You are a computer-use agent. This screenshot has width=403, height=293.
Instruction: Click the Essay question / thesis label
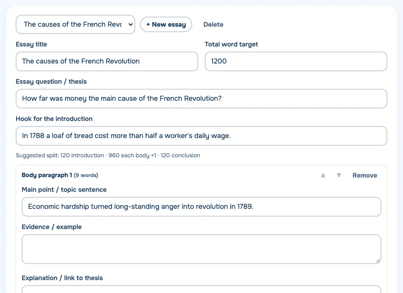pos(51,81)
